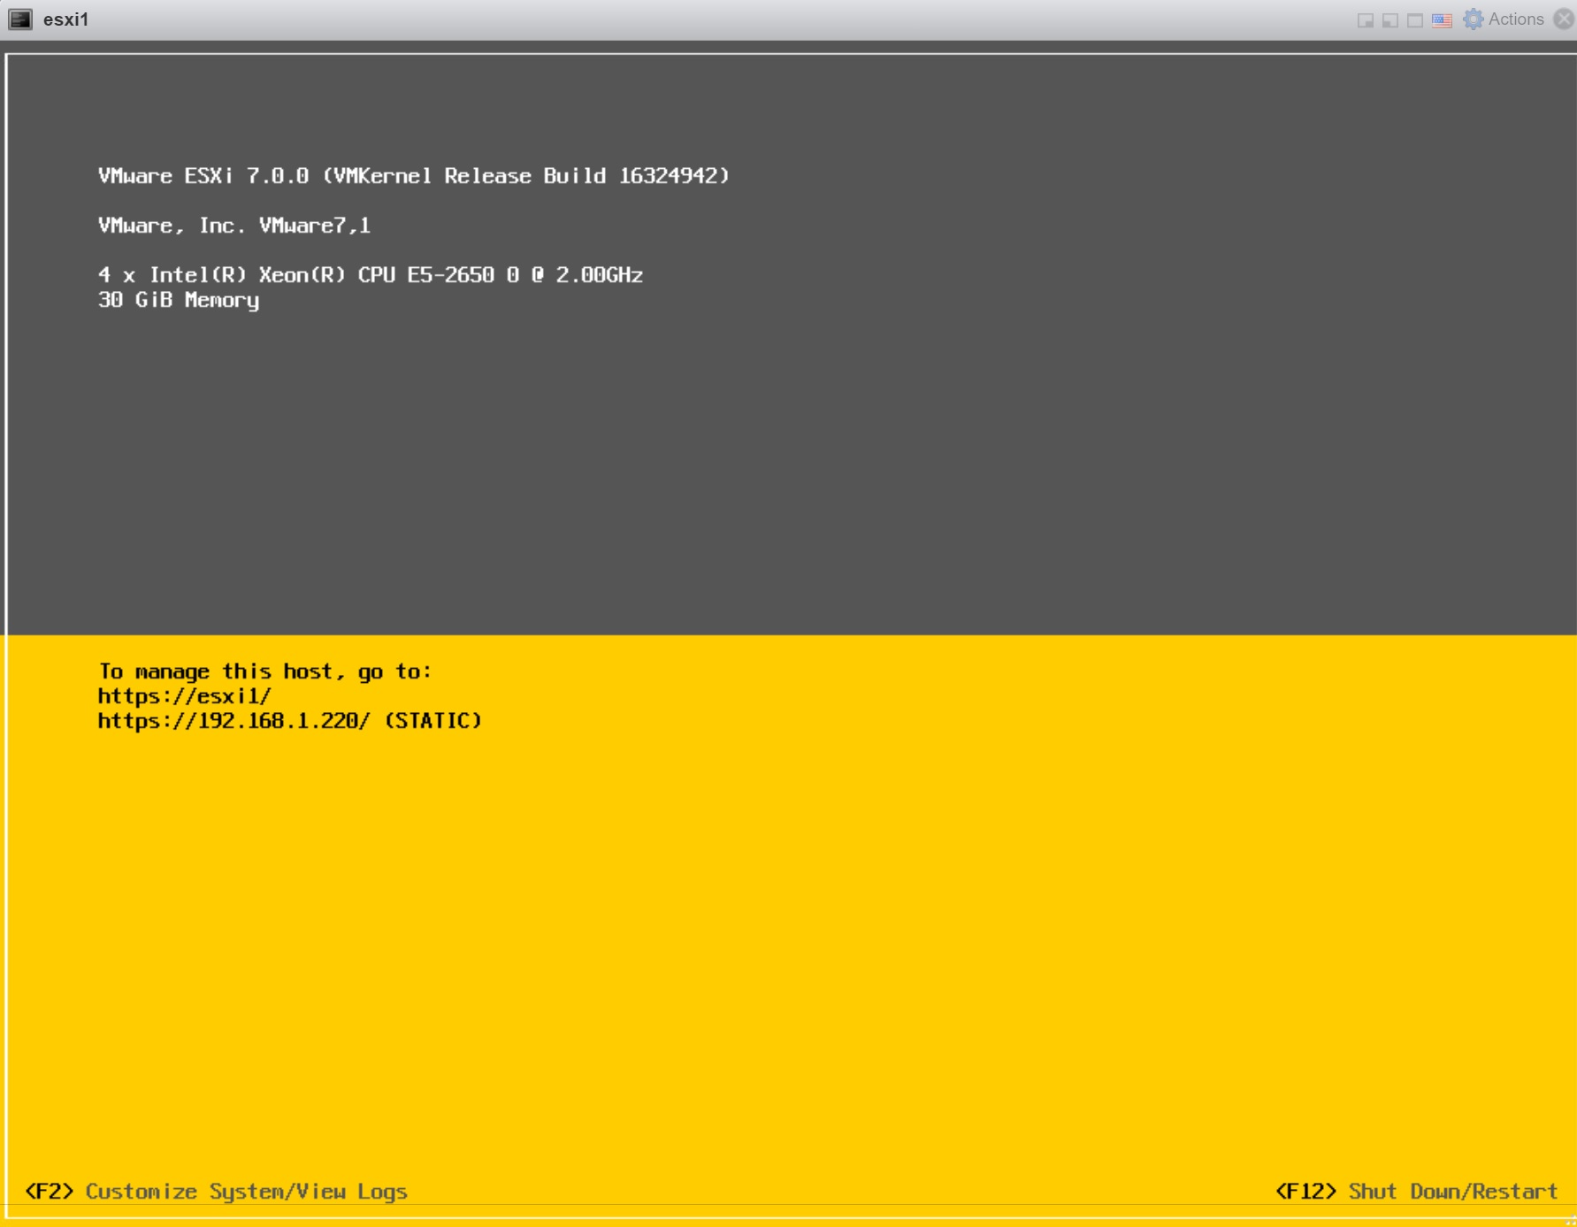Select F2 Customize System/View Logs
This screenshot has height=1227, width=1577.
pyautogui.click(x=217, y=1192)
